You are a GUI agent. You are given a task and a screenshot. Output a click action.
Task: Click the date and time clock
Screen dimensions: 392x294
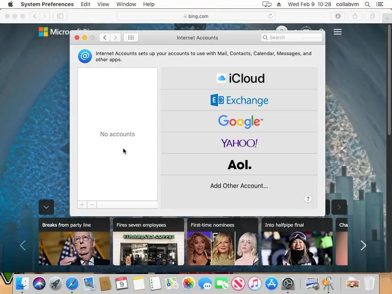tap(309, 4)
